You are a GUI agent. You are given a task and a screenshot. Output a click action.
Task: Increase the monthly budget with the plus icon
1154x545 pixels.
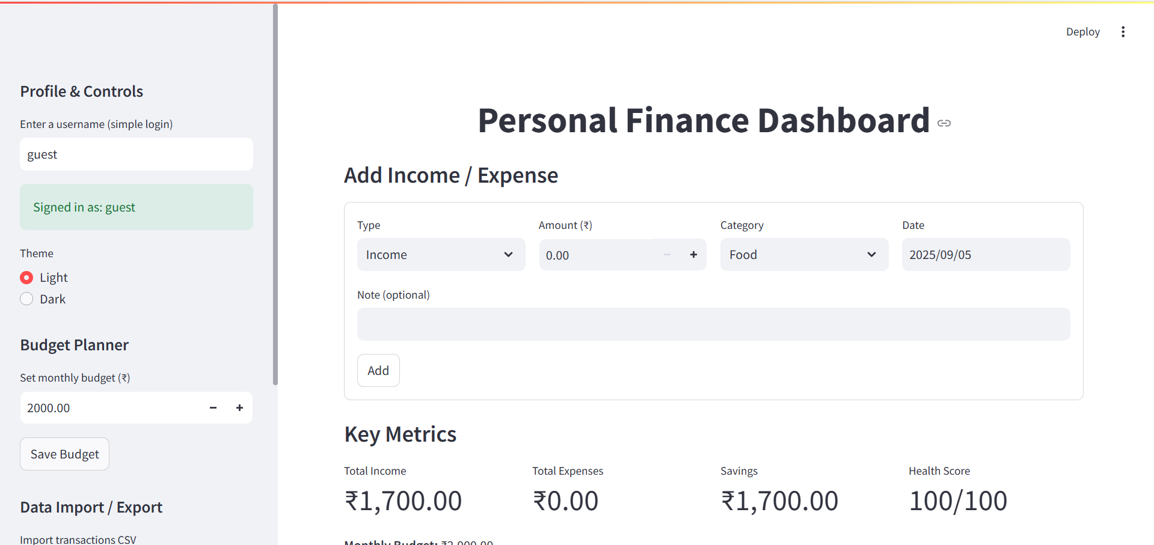[239, 408]
